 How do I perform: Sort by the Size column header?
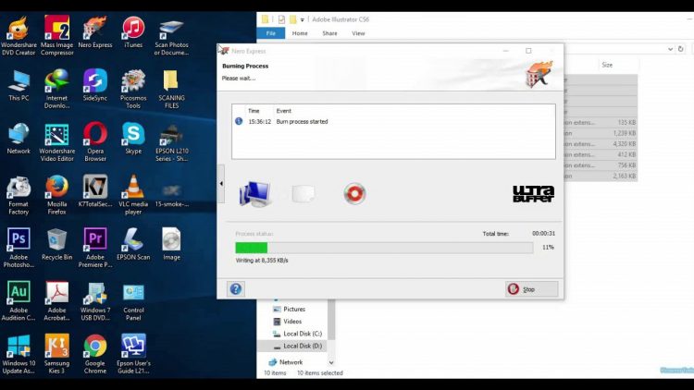pyautogui.click(x=607, y=65)
